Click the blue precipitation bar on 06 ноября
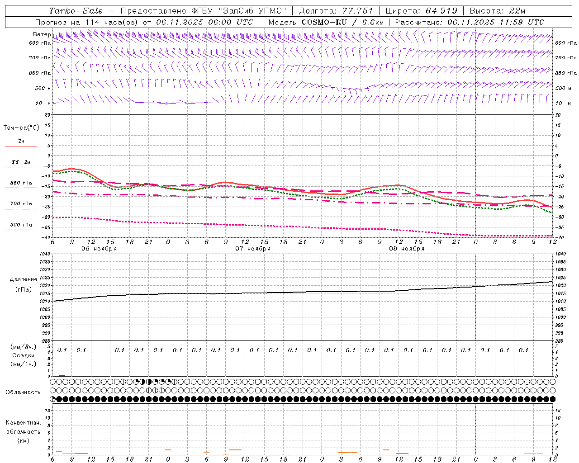 [62, 376]
